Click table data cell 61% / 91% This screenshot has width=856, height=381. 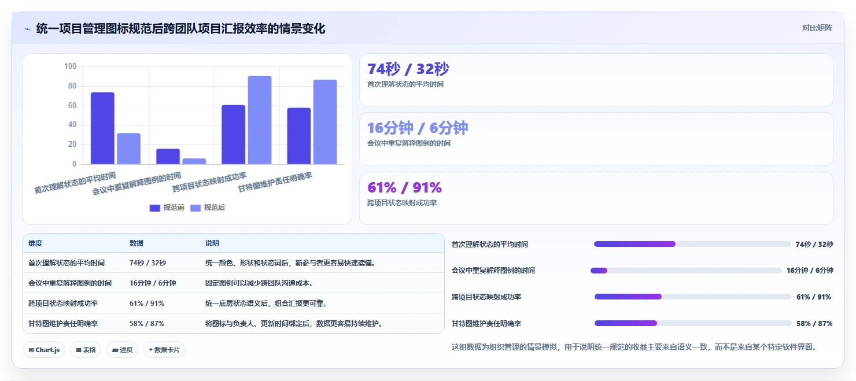147,304
